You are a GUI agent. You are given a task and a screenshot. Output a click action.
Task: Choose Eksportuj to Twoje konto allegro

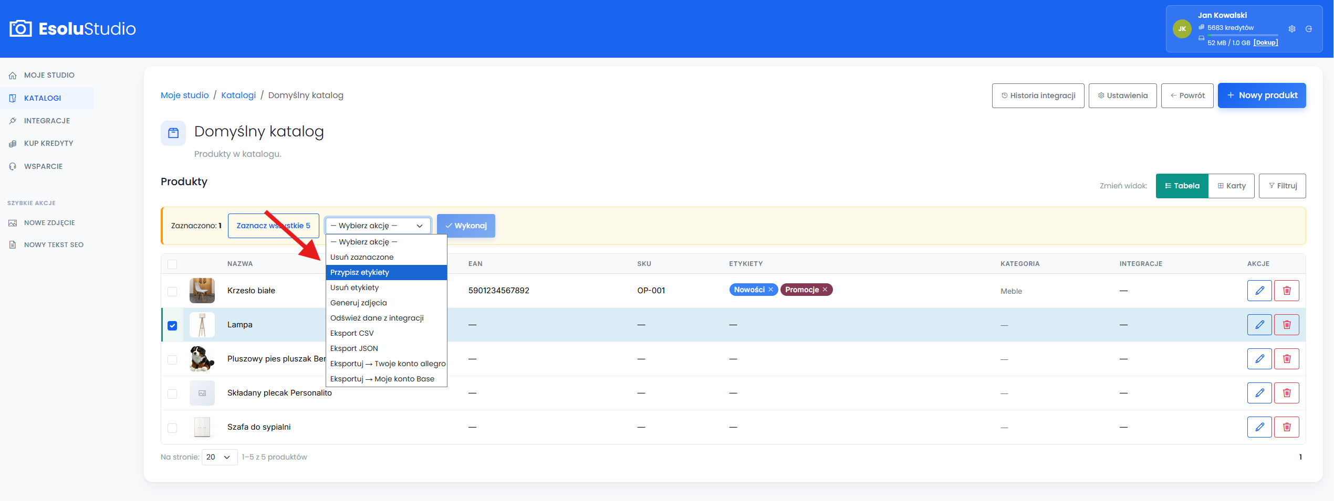(386, 364)
